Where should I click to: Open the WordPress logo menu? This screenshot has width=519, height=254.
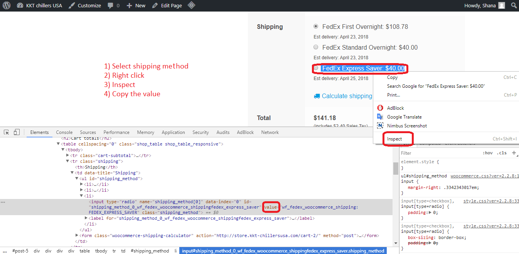click(x=7, y=5)
